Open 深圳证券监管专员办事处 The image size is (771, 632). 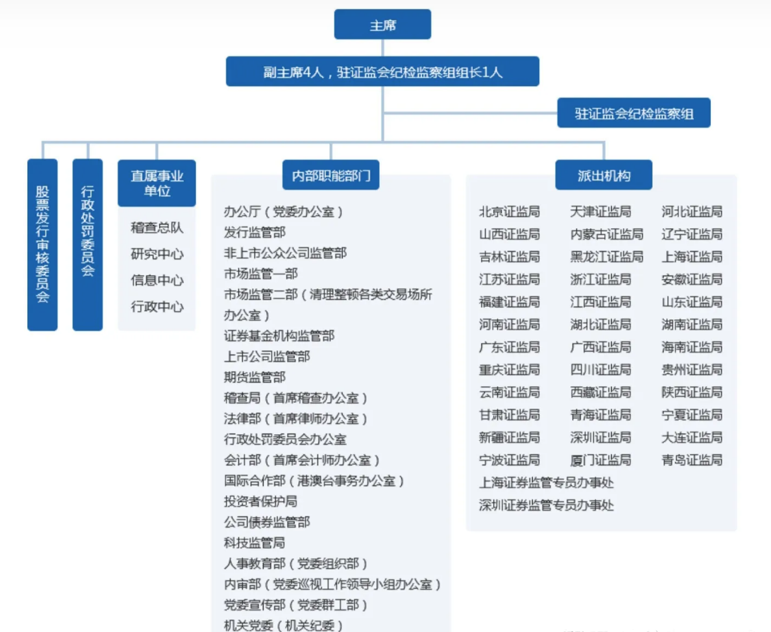546,506
